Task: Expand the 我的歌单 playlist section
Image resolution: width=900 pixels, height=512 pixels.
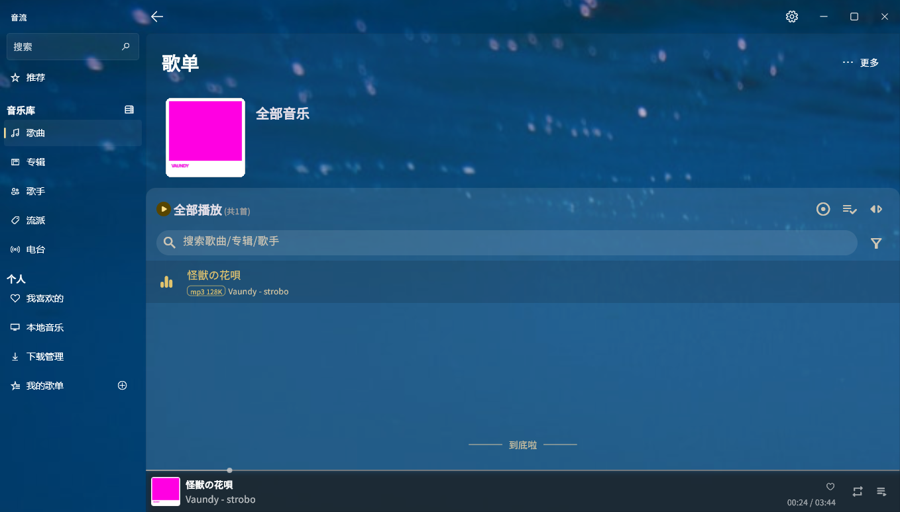Action: [x=44, y=386]
